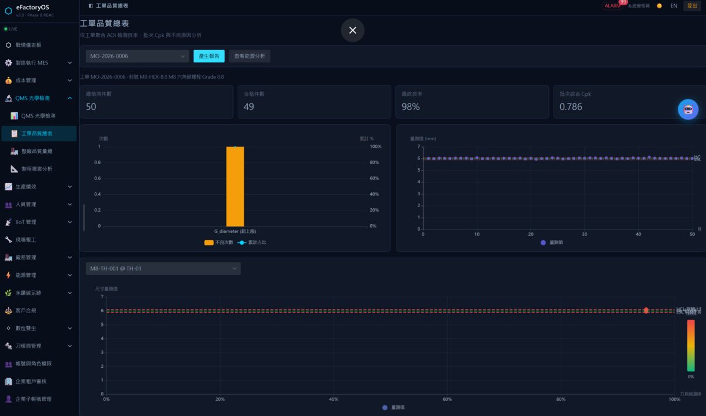Select the 工單品質總表 menu item
The image size is (706, 416).
(x=39, y=134)
